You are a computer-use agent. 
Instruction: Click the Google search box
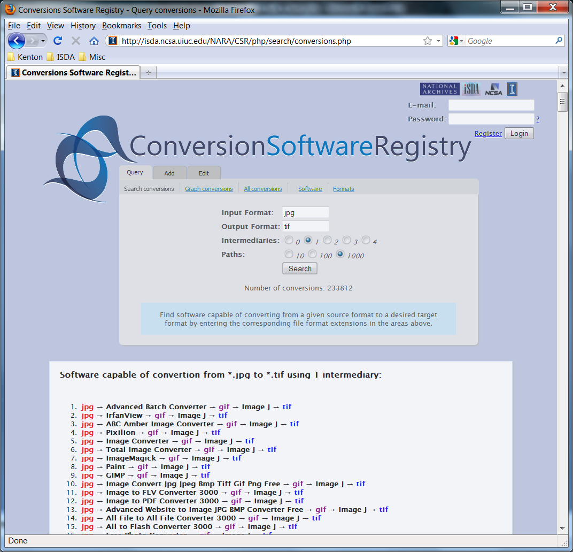tap(510, 41)
